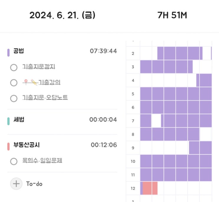Open the date 2024. 6. 21. (금) header

[62, 15]
